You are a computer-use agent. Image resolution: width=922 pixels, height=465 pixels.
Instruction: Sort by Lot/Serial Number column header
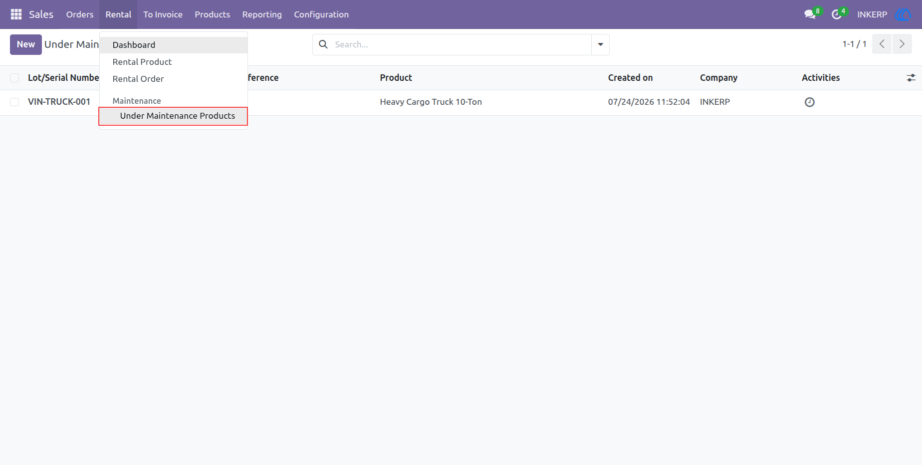pos(63,78)
